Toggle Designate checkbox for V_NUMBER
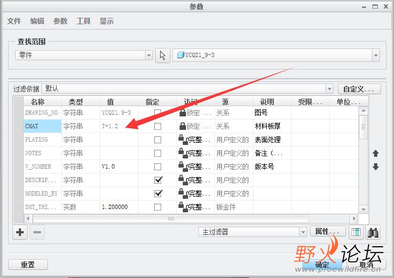The image size is (394, 278). (157, 166)
